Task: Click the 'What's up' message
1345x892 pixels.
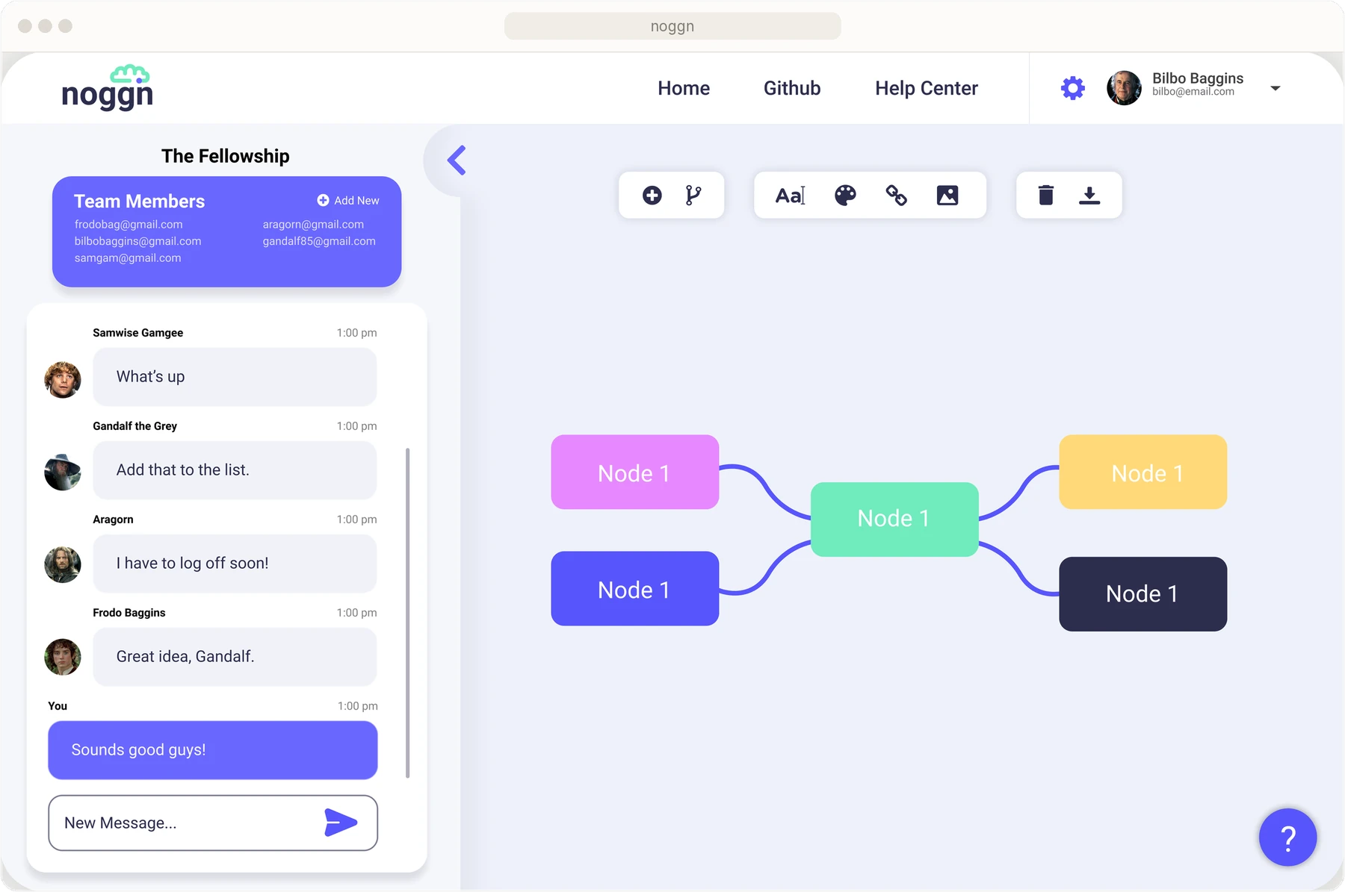Action: click(235, 377)
